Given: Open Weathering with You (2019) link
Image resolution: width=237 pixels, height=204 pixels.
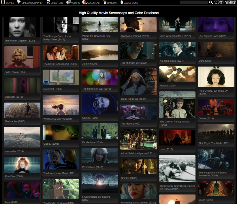Looking at the screenshot, I should pyautogui.click(x=58, y=119).
